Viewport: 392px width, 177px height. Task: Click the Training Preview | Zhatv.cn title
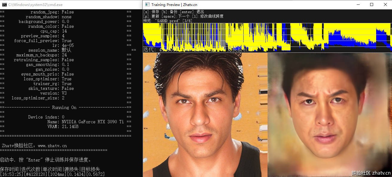click(174, 4)
